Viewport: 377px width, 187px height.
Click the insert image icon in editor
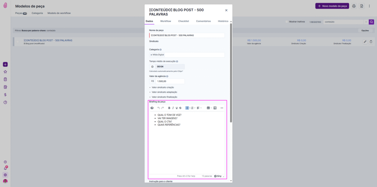click(x=215, y=108)
